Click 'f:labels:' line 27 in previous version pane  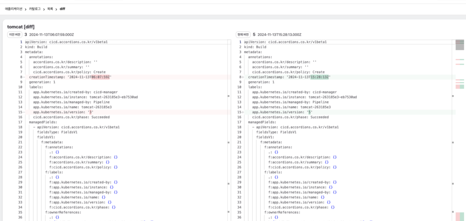54,173
